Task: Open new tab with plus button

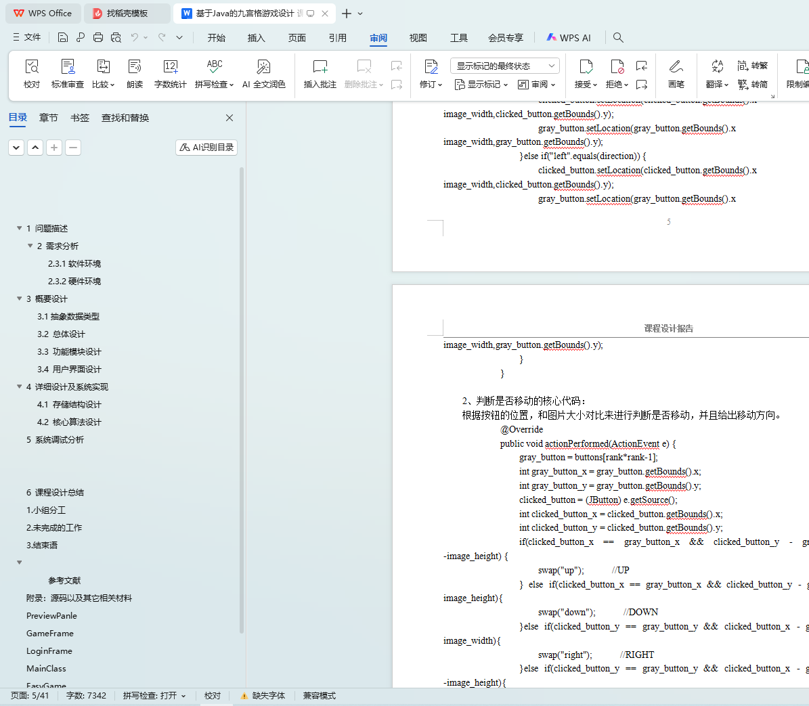Action: pos(347,14)
